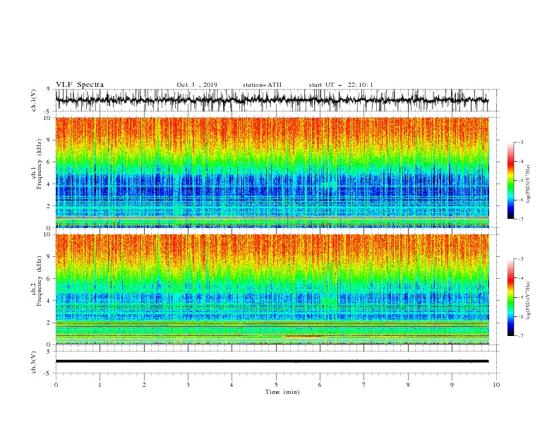This screenshot has height=432, width=559.
Task: Click the '-7' value on ch.2 color scale
Action: (521, 336)
